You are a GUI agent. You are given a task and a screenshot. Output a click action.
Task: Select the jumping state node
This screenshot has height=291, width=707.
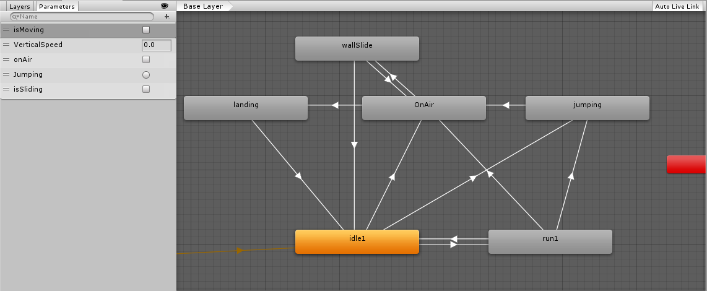pos(587,108)
